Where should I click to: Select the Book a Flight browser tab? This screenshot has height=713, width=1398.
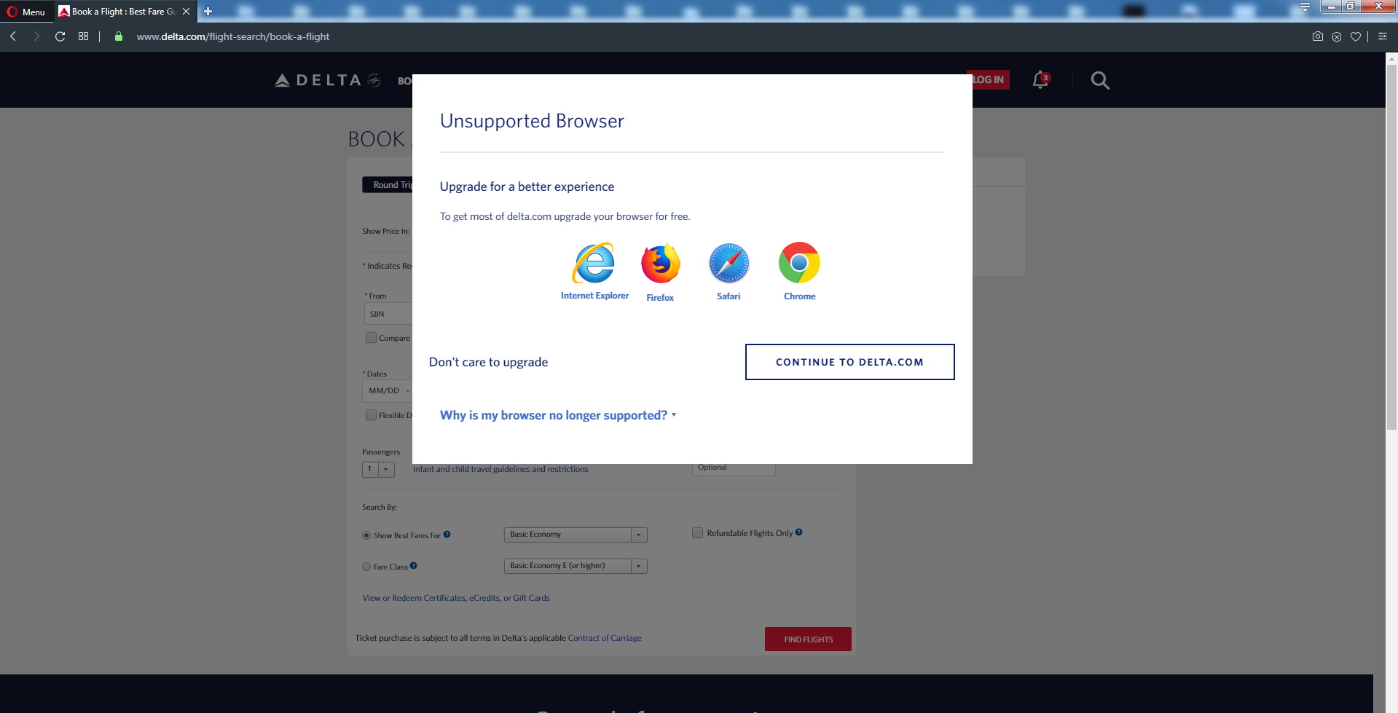coord(125,12)
